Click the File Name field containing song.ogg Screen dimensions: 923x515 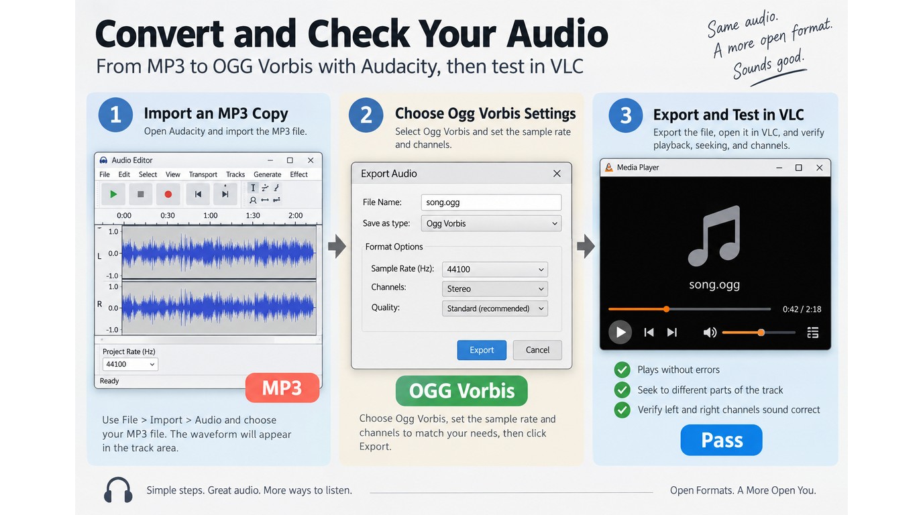coord(491,203)
